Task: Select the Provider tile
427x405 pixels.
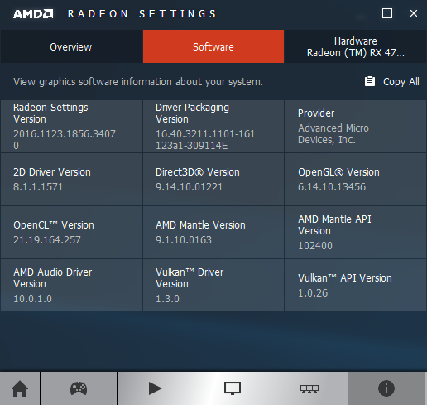Action: pos(356,126)
